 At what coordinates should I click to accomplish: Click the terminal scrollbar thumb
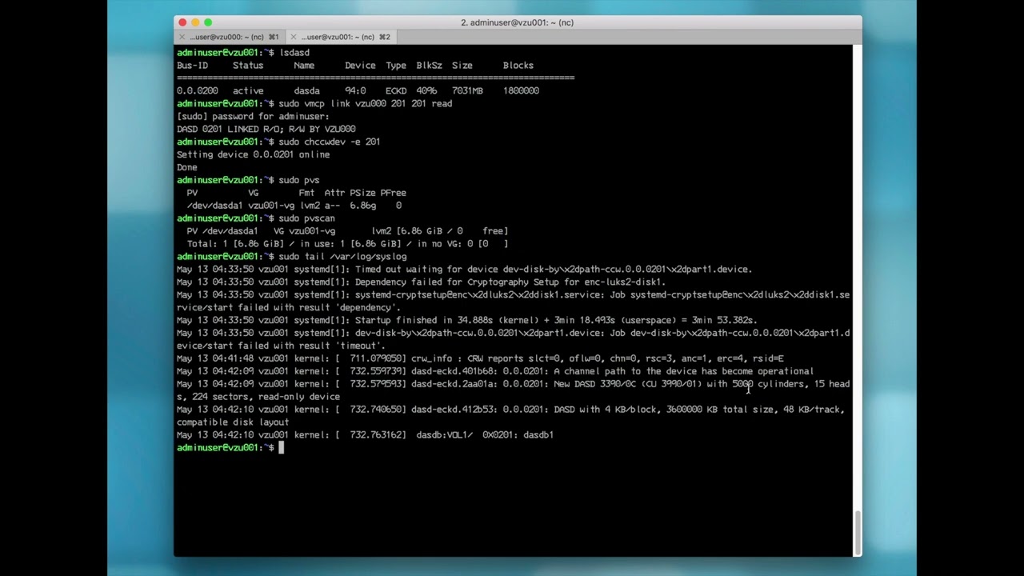pyautogui.click(x=858, y=532)
